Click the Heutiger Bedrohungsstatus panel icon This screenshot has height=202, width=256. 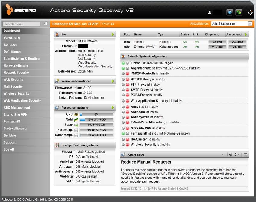coord(57,145)
